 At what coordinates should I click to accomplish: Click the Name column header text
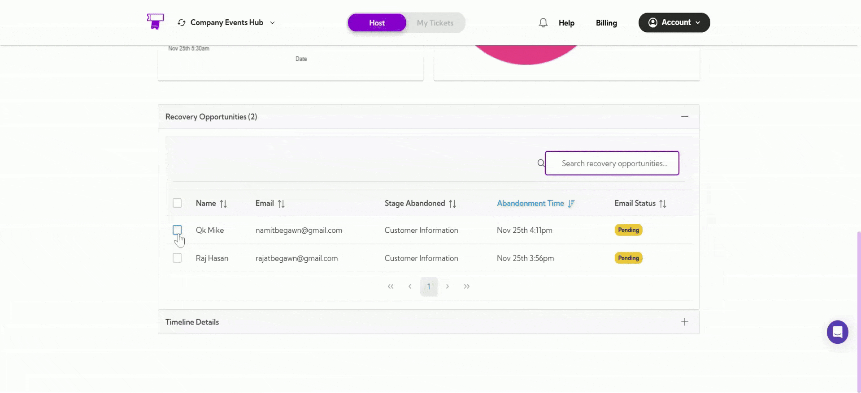206,203
